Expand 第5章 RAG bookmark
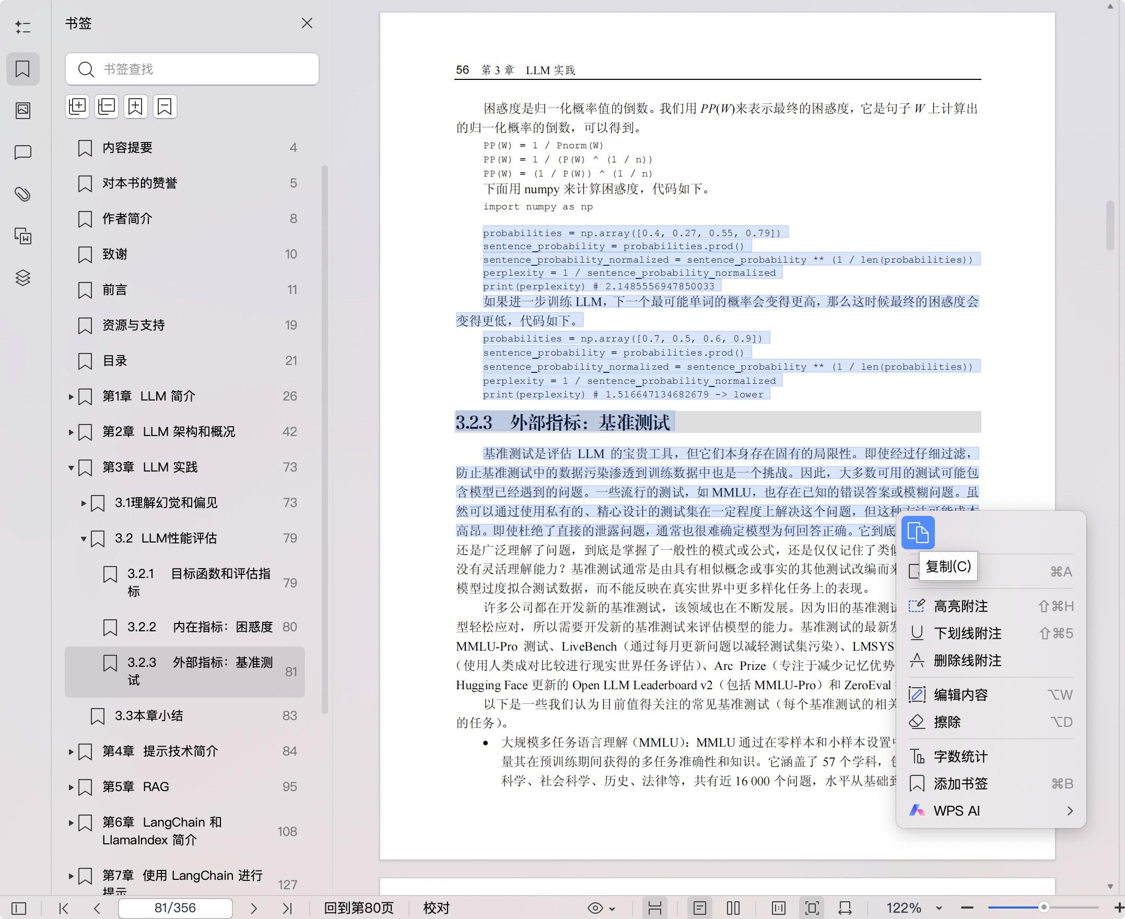 (x=71, y=787)
